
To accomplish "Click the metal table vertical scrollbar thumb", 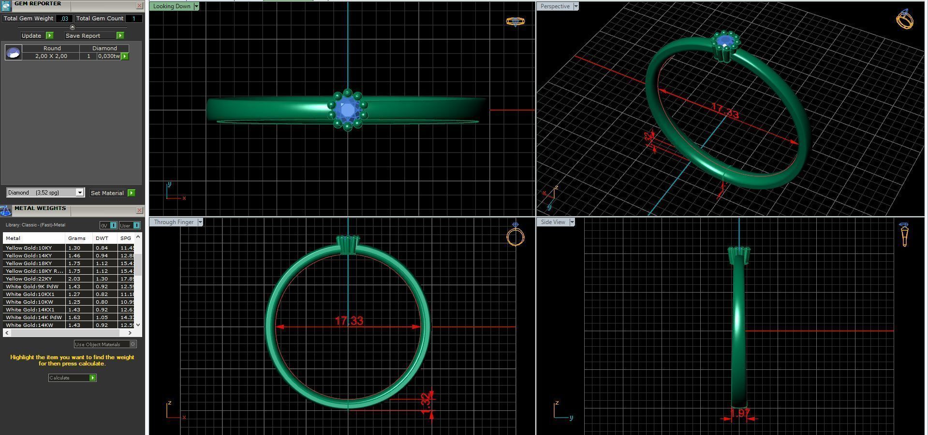I will pyautogui.click(x=138, y=264).
